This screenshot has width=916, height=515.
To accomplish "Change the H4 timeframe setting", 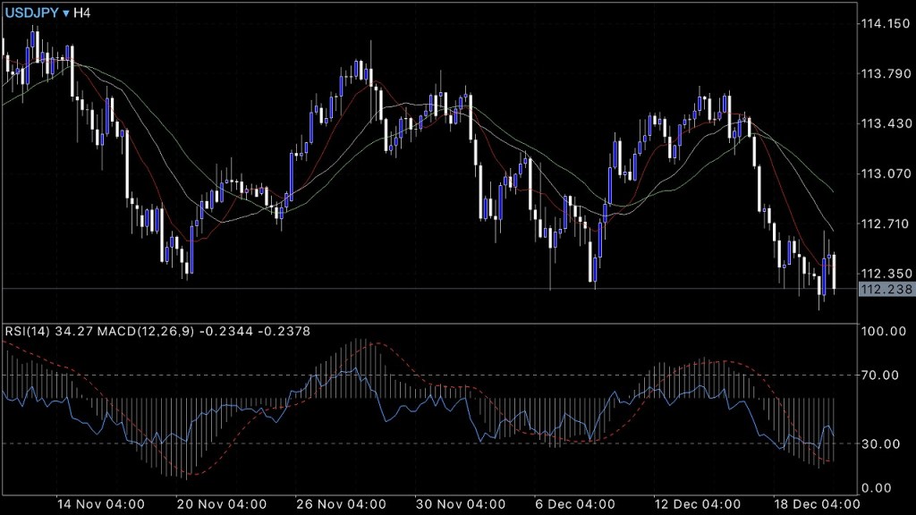I will pos(82,14).
